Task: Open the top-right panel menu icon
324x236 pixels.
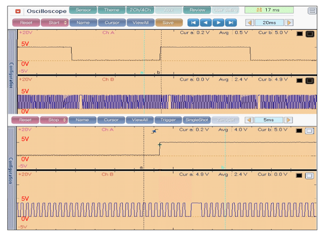Action: 311,10
